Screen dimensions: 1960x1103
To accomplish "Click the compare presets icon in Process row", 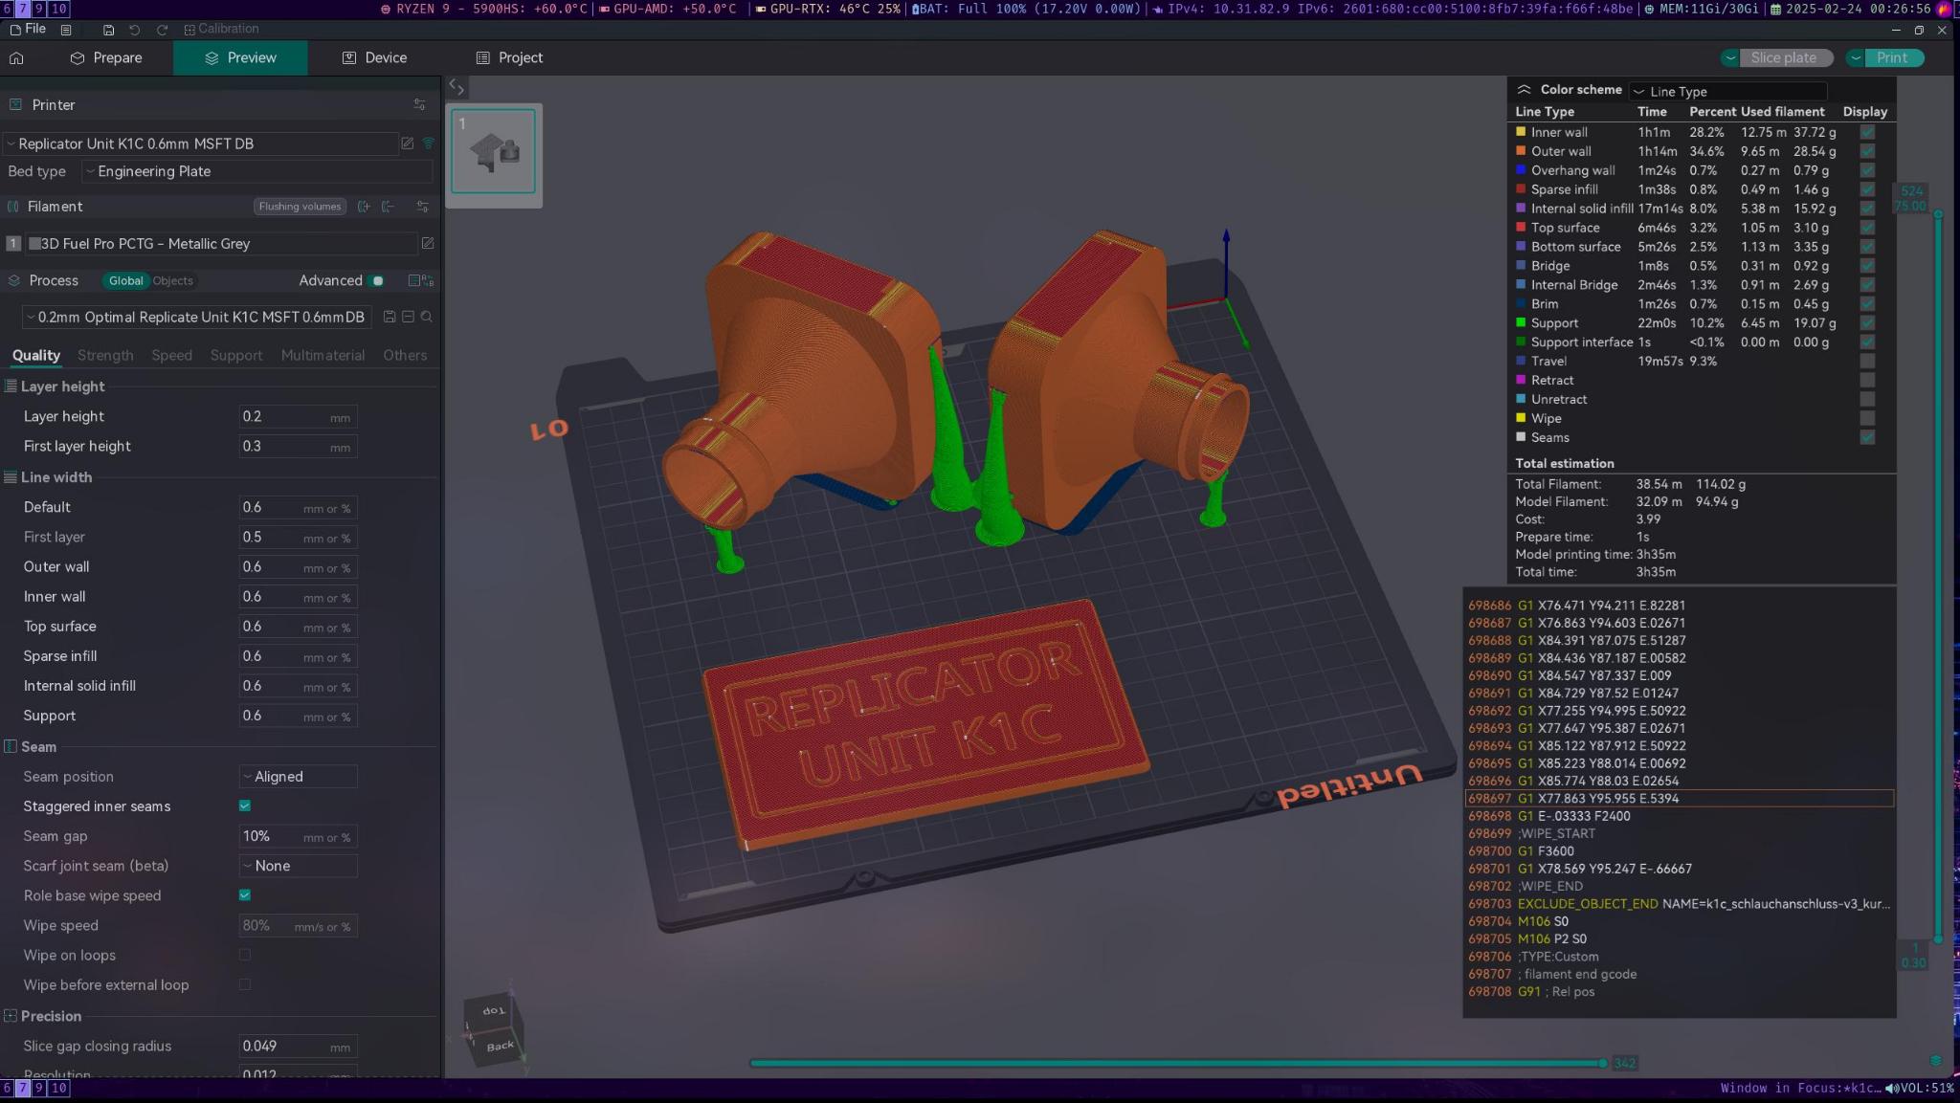I will (x=420, y=280).
